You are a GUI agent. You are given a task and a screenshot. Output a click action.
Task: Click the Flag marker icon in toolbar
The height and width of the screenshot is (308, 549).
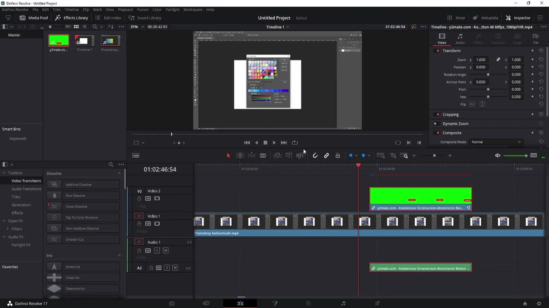point(350,156)
